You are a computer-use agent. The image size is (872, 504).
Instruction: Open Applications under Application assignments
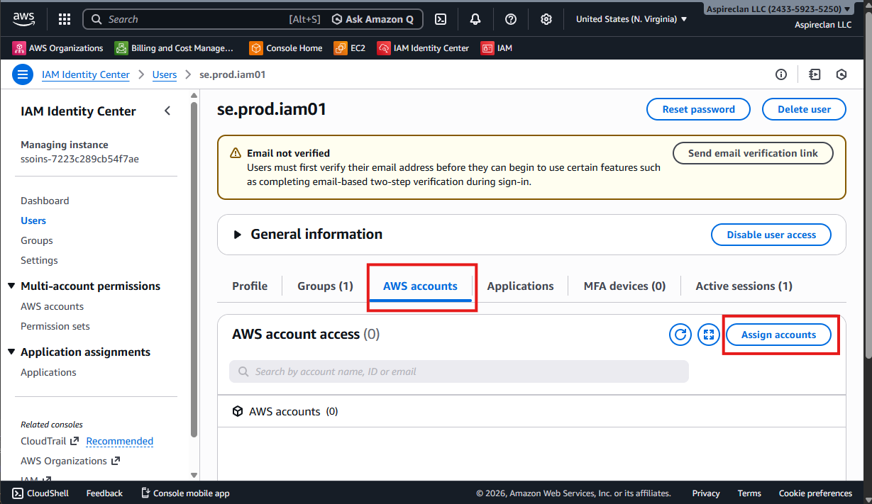(48, 372)
